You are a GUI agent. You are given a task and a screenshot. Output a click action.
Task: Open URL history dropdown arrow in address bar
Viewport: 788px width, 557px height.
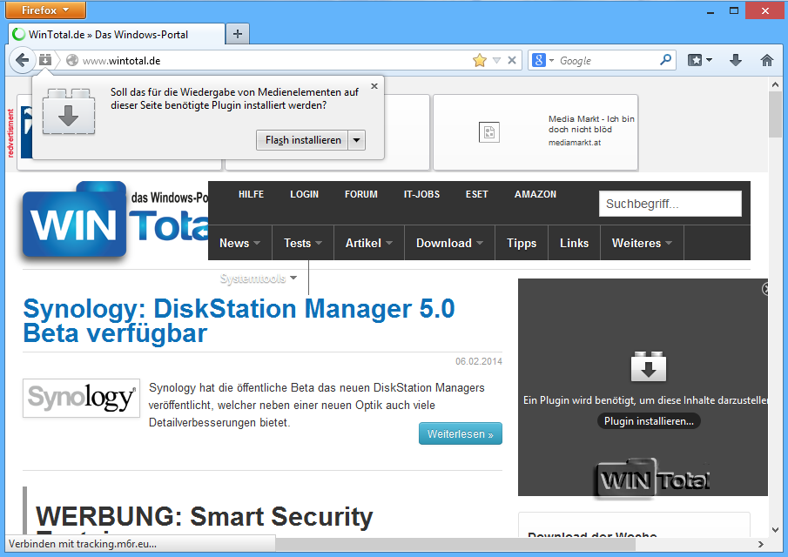[496, 61]
